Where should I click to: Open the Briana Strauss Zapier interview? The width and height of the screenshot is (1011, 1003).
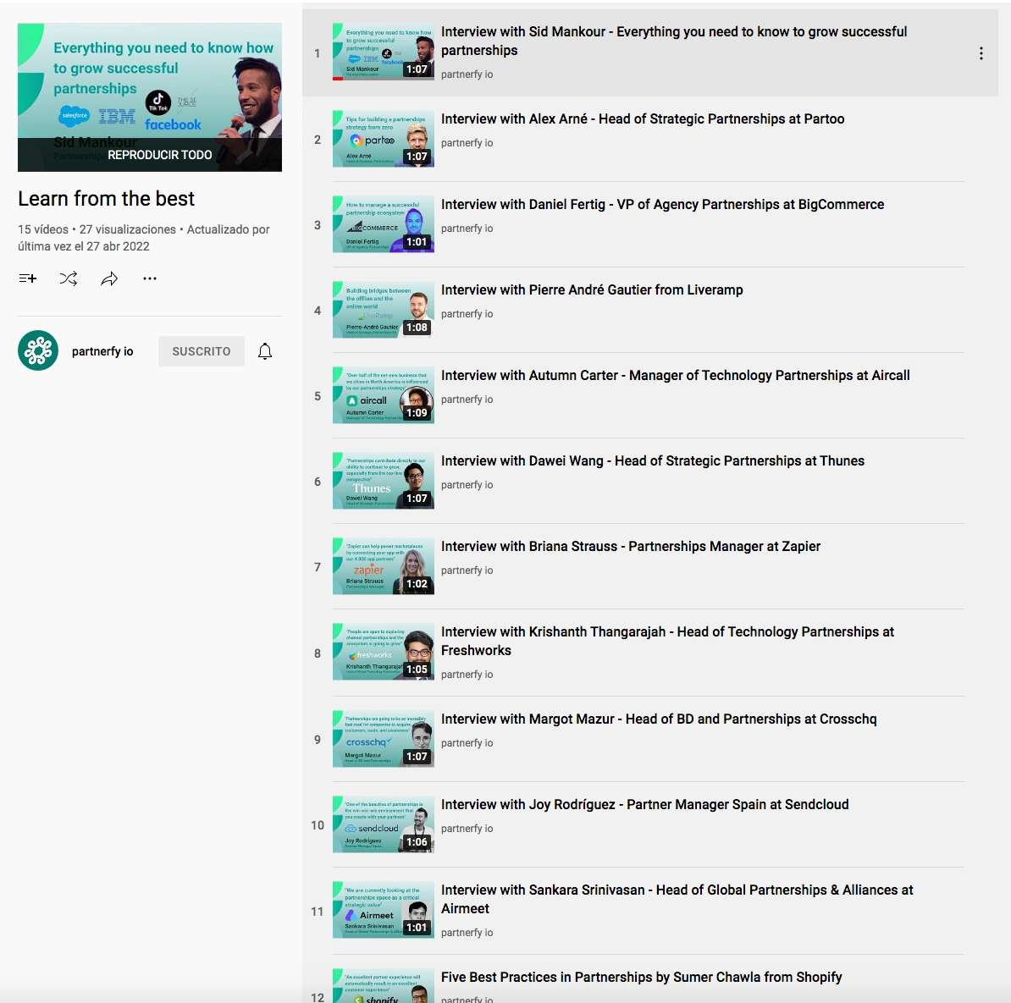pos(631,547)
